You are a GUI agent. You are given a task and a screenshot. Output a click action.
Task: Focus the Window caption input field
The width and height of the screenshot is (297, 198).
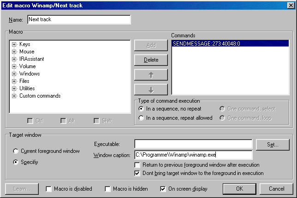193,155
